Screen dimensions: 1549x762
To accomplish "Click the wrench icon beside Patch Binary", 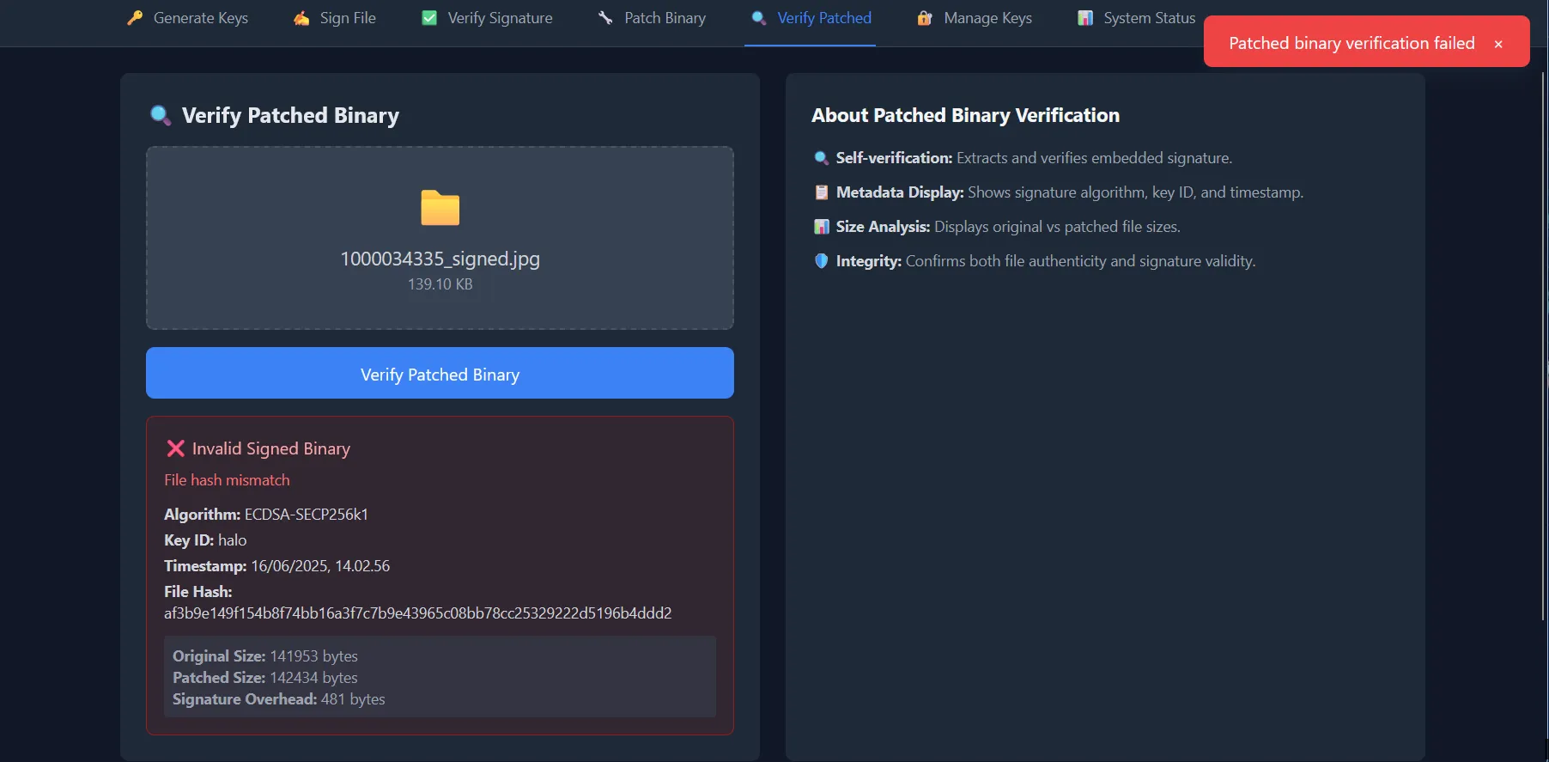I will (x=606, y=18).
